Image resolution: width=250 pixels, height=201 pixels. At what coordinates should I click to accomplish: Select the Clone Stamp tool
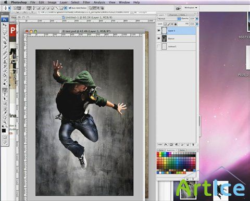click(x=5, y=62)
